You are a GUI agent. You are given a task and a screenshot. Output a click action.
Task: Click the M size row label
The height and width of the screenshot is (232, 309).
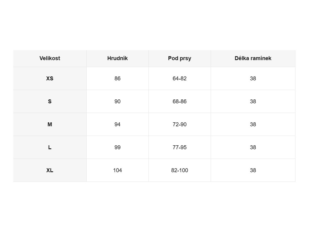[x=50, y=124]
